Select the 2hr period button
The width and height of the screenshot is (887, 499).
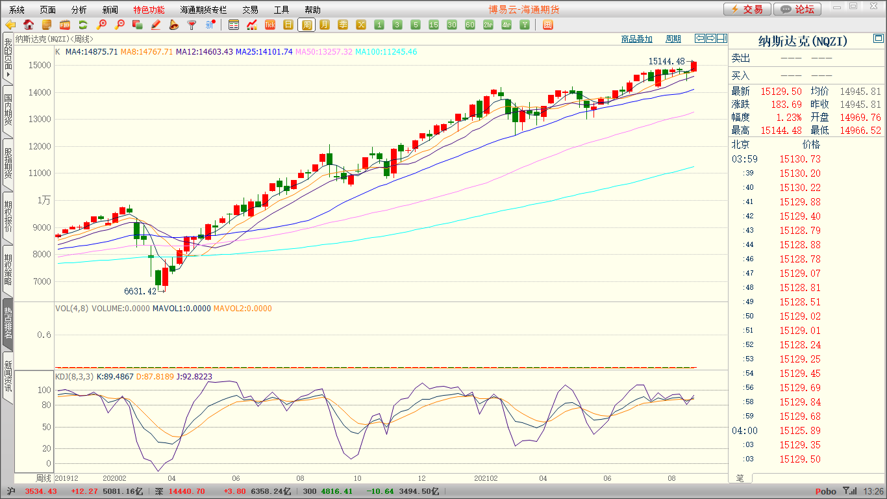tap(488, 25)
